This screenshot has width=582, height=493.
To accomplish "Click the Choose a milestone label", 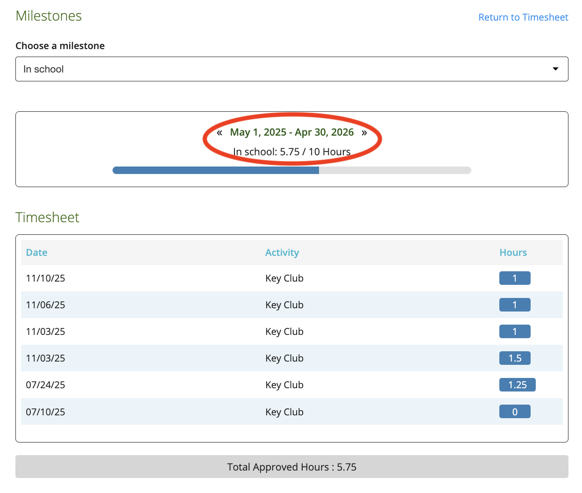I will click(x=60, y=46).
